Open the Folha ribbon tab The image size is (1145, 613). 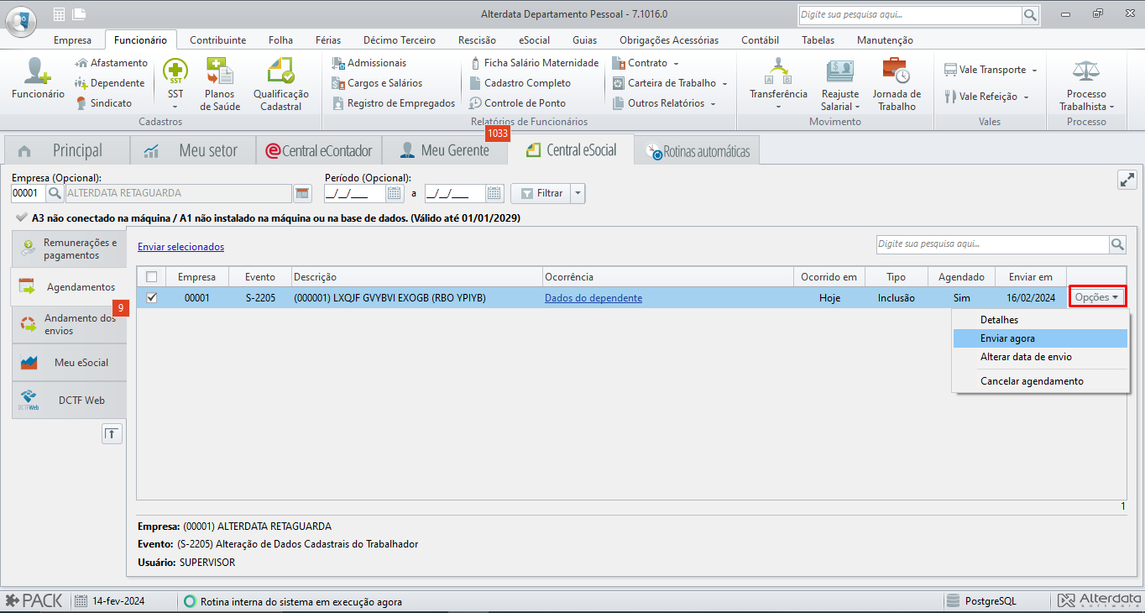click(x=280, y=39)
